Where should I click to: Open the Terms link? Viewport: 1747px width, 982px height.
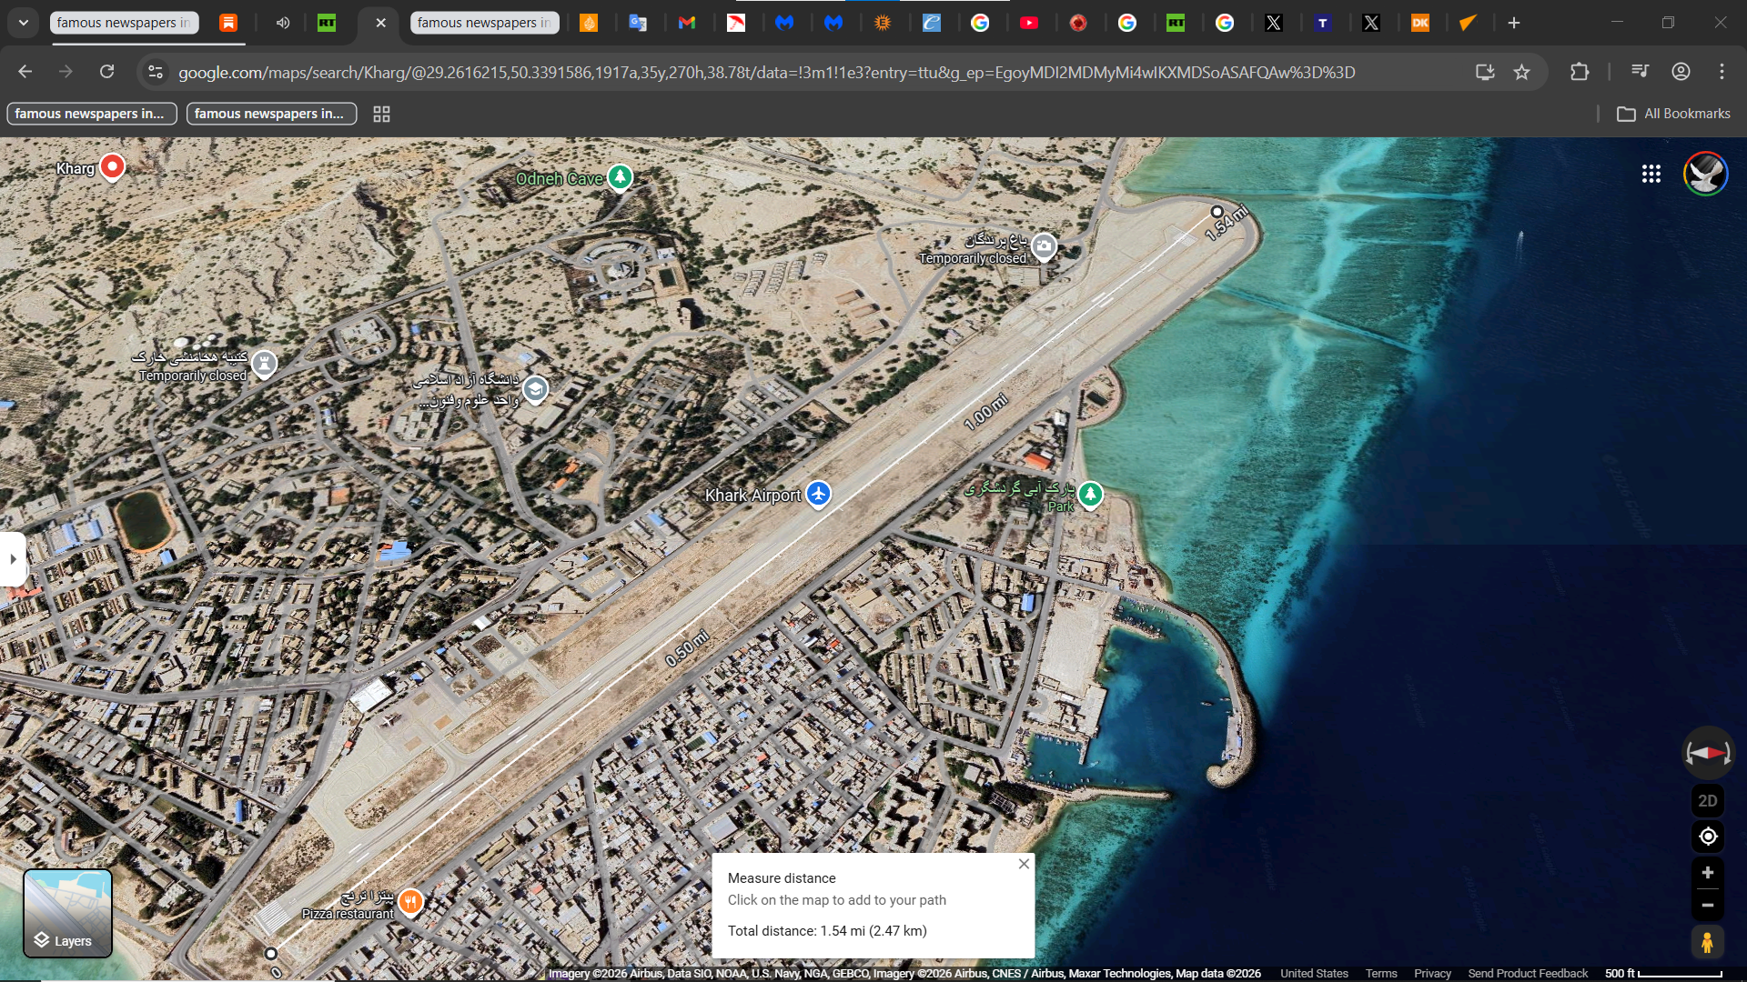tap(1380, 973)
